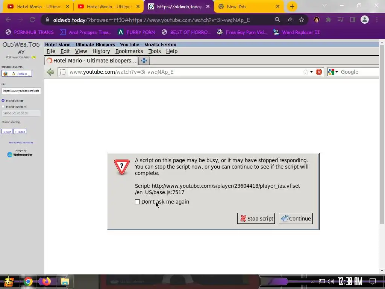The image size is (385, 289).
Task: Switch to the New Tab tab
Action: click(249, 7)
